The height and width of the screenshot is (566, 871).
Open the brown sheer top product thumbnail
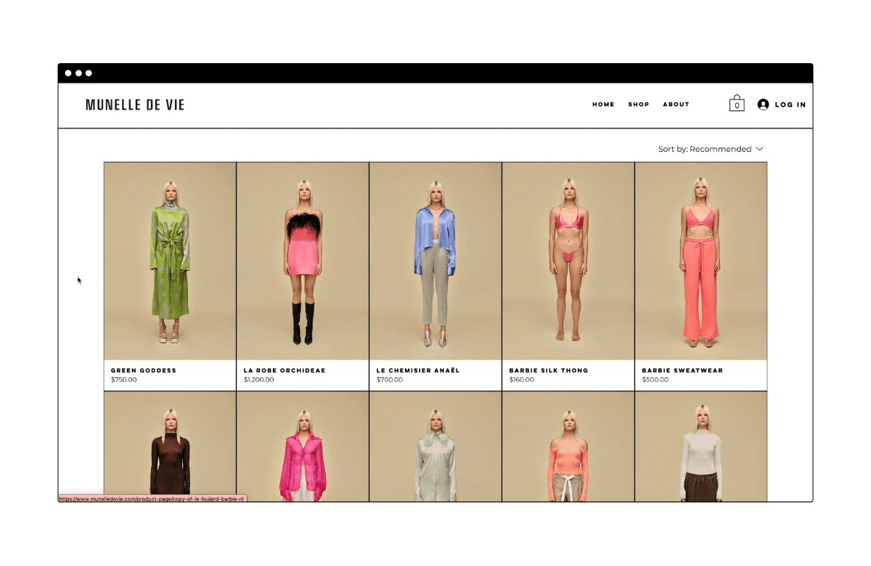point(170,446)
